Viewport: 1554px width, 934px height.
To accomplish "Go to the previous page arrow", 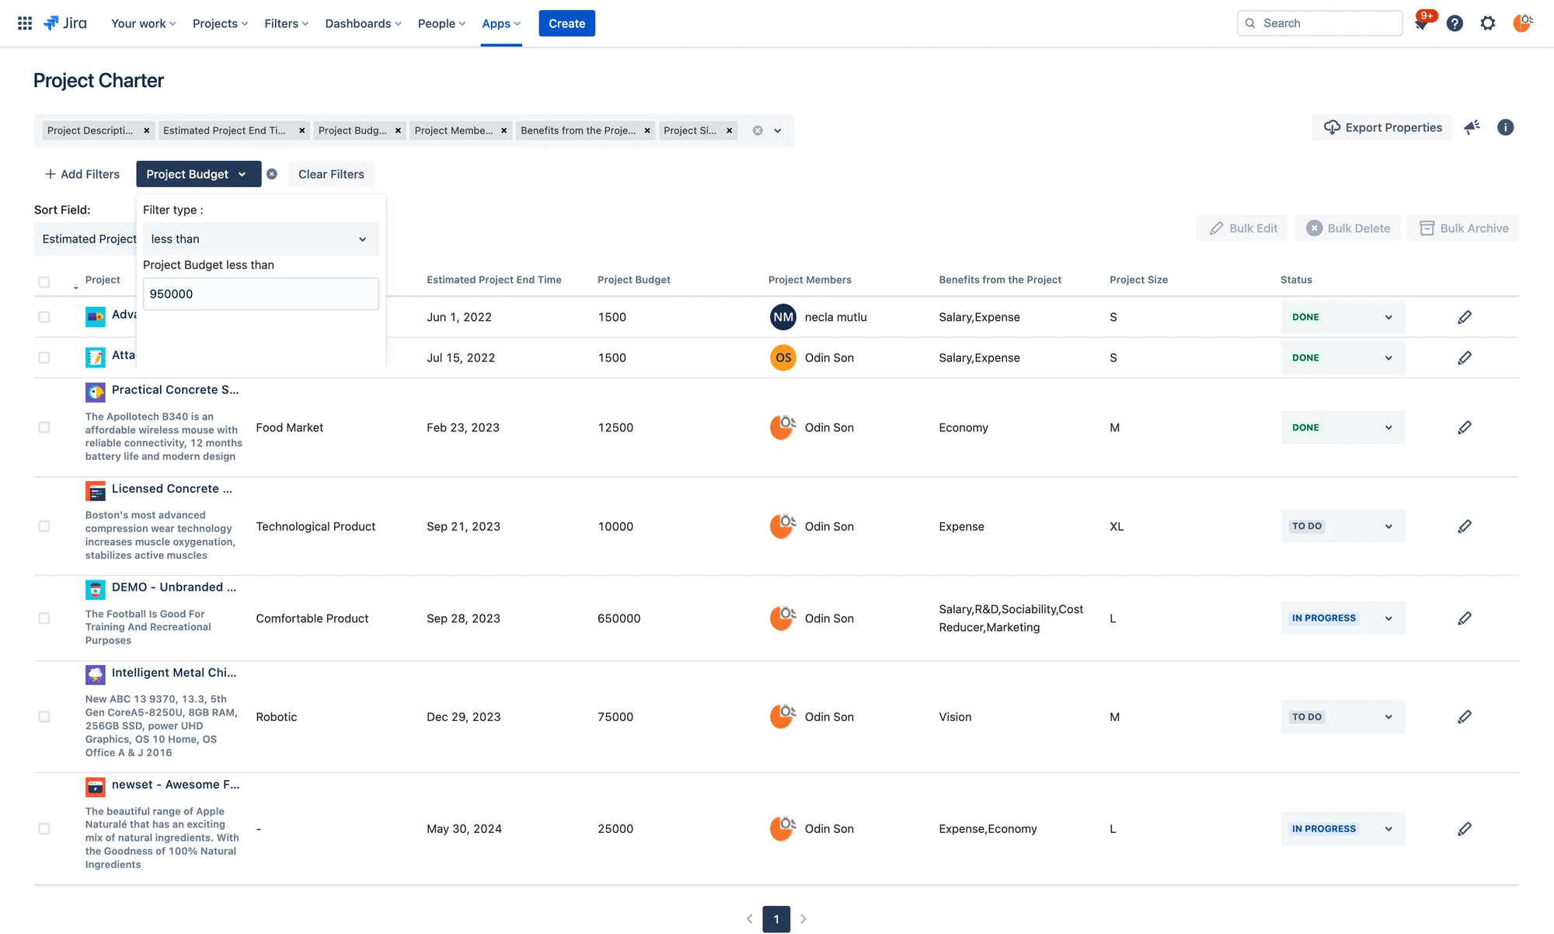I will (x=749, y=919).
